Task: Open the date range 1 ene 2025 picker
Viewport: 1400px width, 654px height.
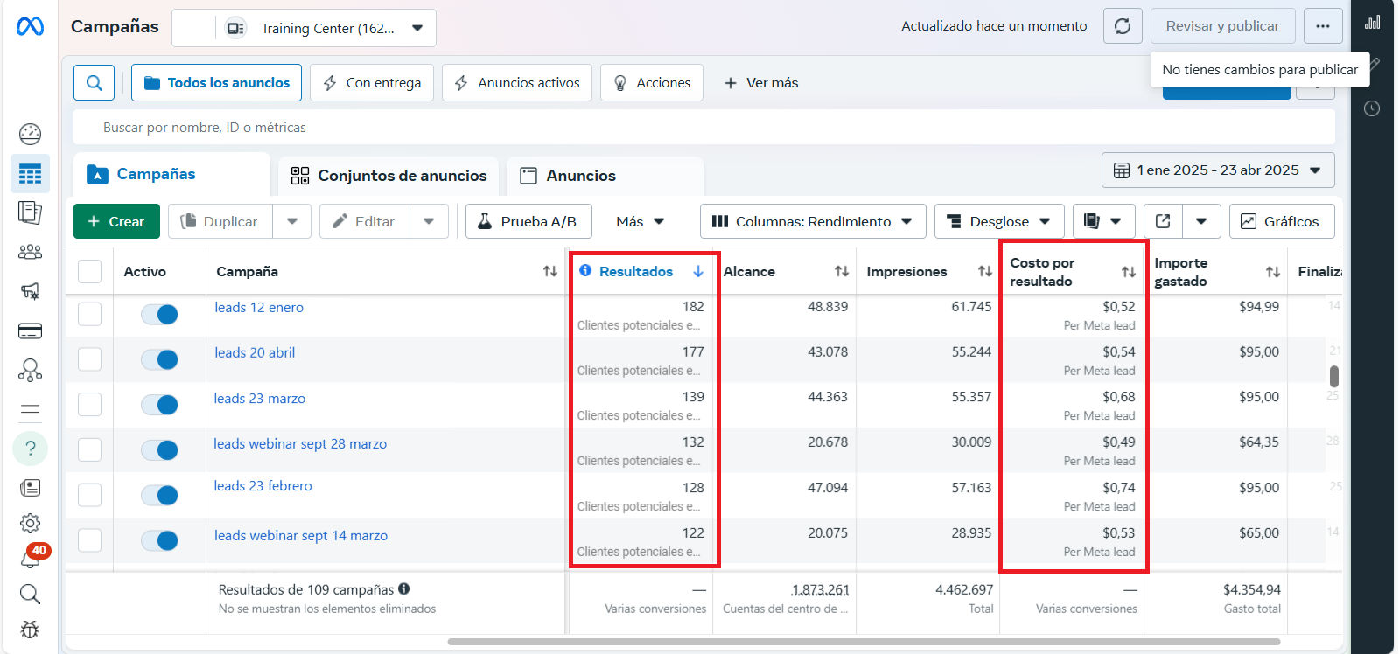Action: [1217, 170]
